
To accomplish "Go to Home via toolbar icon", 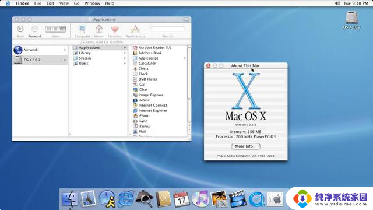I will pyautogui.click(x=99, y=30).
